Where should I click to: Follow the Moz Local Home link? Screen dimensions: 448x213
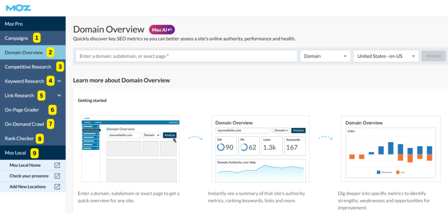(x=25, y=165)
